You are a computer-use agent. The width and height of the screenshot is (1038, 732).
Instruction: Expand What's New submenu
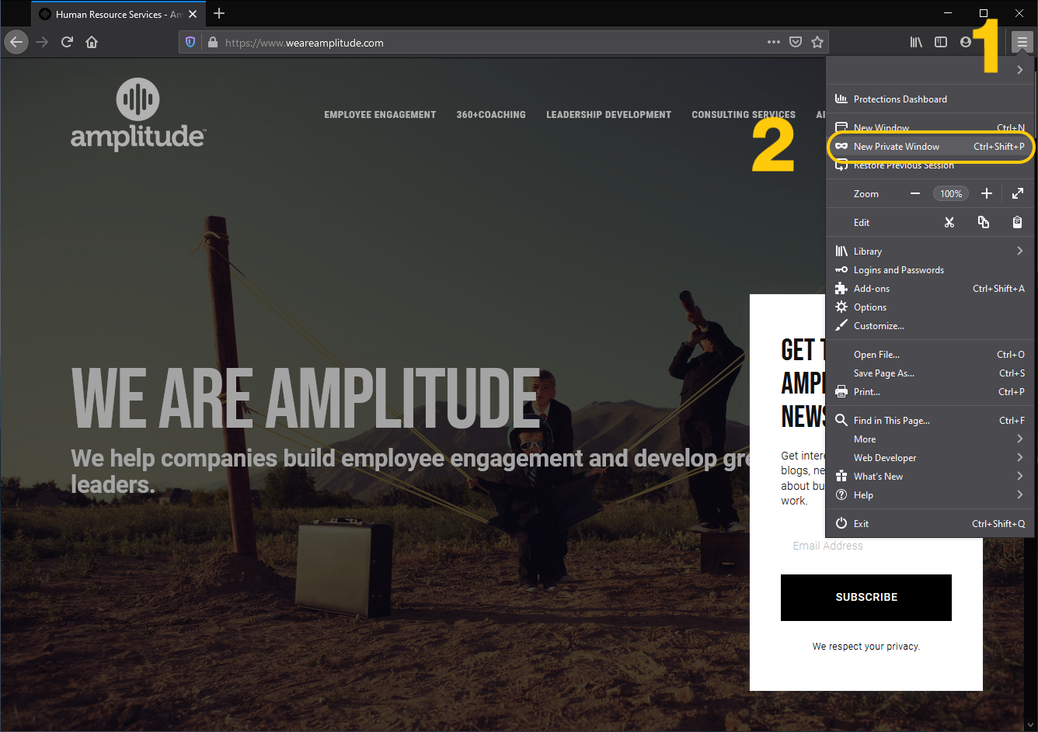tap(928, 476)
